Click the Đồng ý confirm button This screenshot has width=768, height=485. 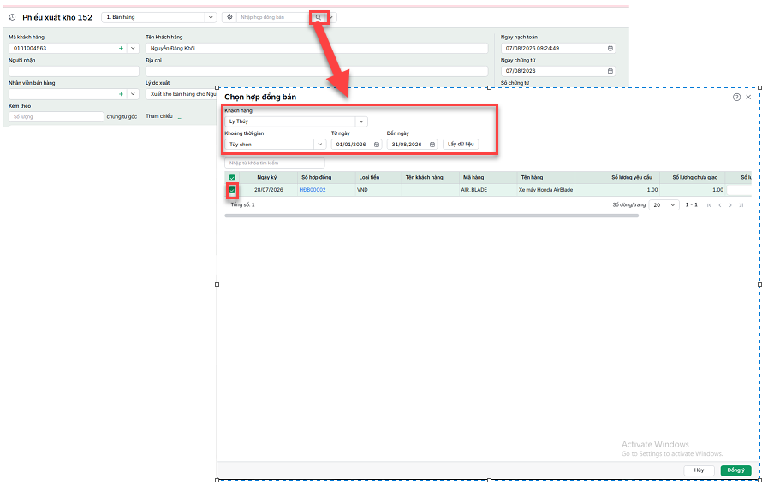coord(735,470)
